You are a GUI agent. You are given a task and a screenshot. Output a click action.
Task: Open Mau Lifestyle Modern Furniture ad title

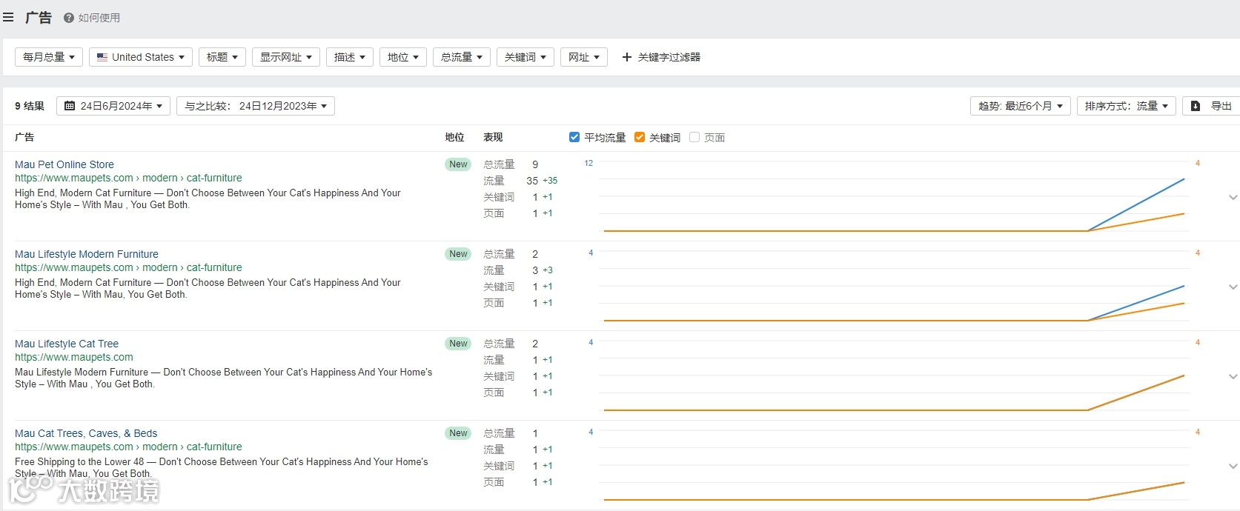coord(87,254)
